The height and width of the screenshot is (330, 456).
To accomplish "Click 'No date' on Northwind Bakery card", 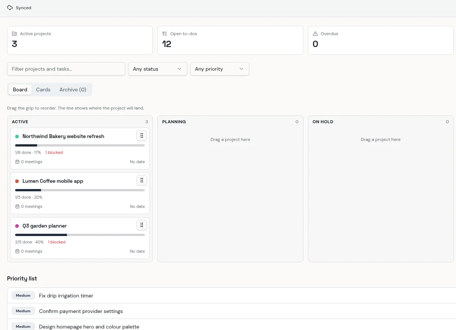I will (137, 162).
